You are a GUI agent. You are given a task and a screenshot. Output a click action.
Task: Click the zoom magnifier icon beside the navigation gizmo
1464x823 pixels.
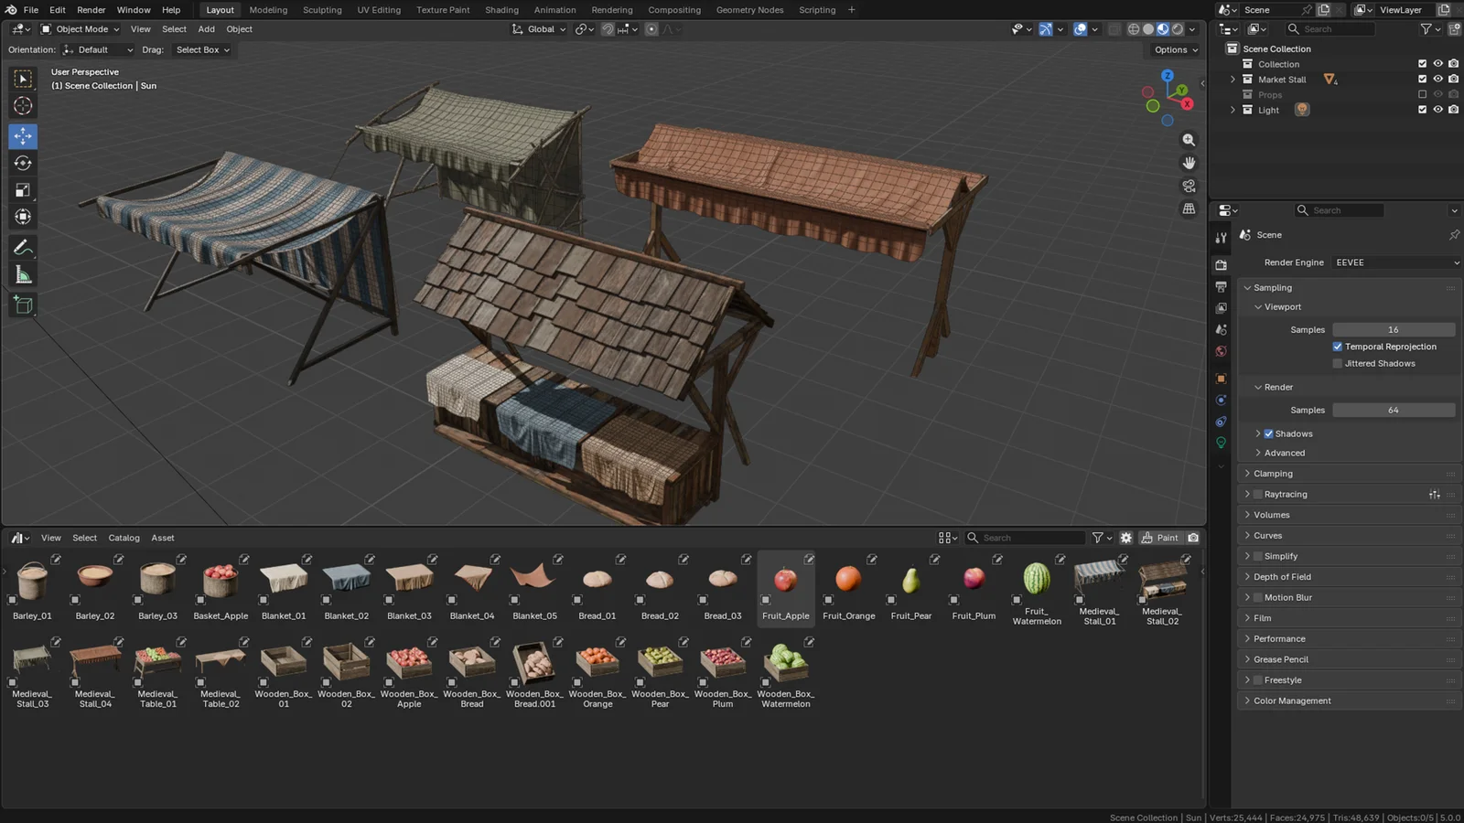pos(1189,139)
